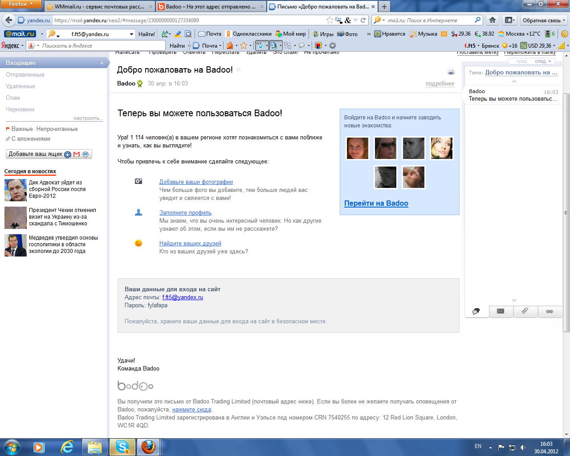The width and height of the screenshot is (570, 456).
Task: Open the chain-link tab in thread panel
Action: coord(550,311)
